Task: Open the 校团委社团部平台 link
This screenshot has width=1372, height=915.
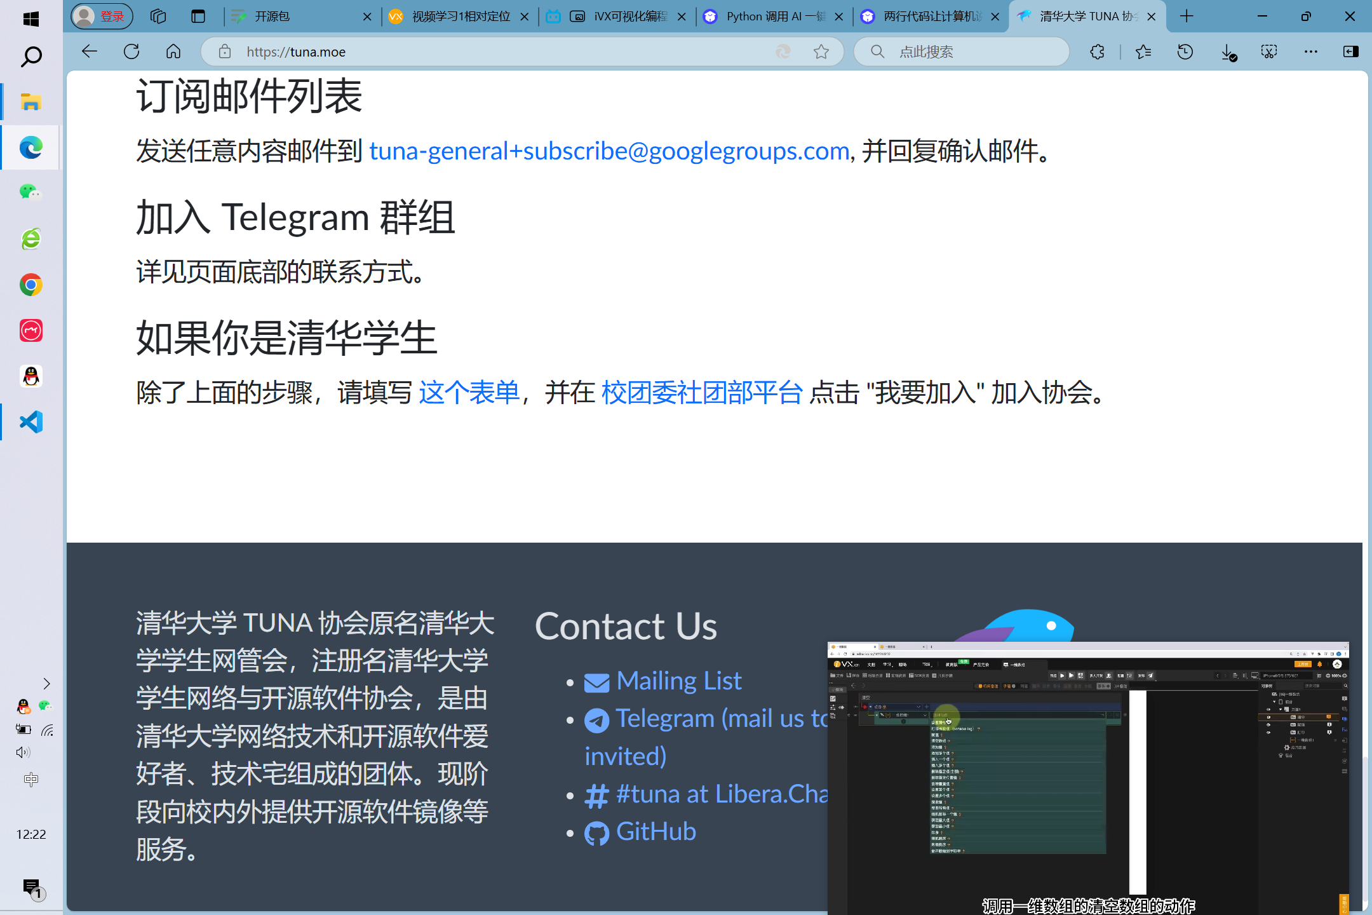Action: (x=702, y=393)
